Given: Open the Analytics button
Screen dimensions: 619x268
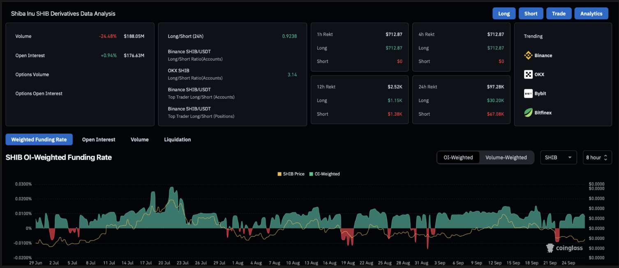Looking at the screenshot, I should [x=591, y=14].
